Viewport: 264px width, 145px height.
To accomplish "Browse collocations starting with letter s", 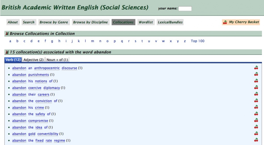I will coord(135,41).
